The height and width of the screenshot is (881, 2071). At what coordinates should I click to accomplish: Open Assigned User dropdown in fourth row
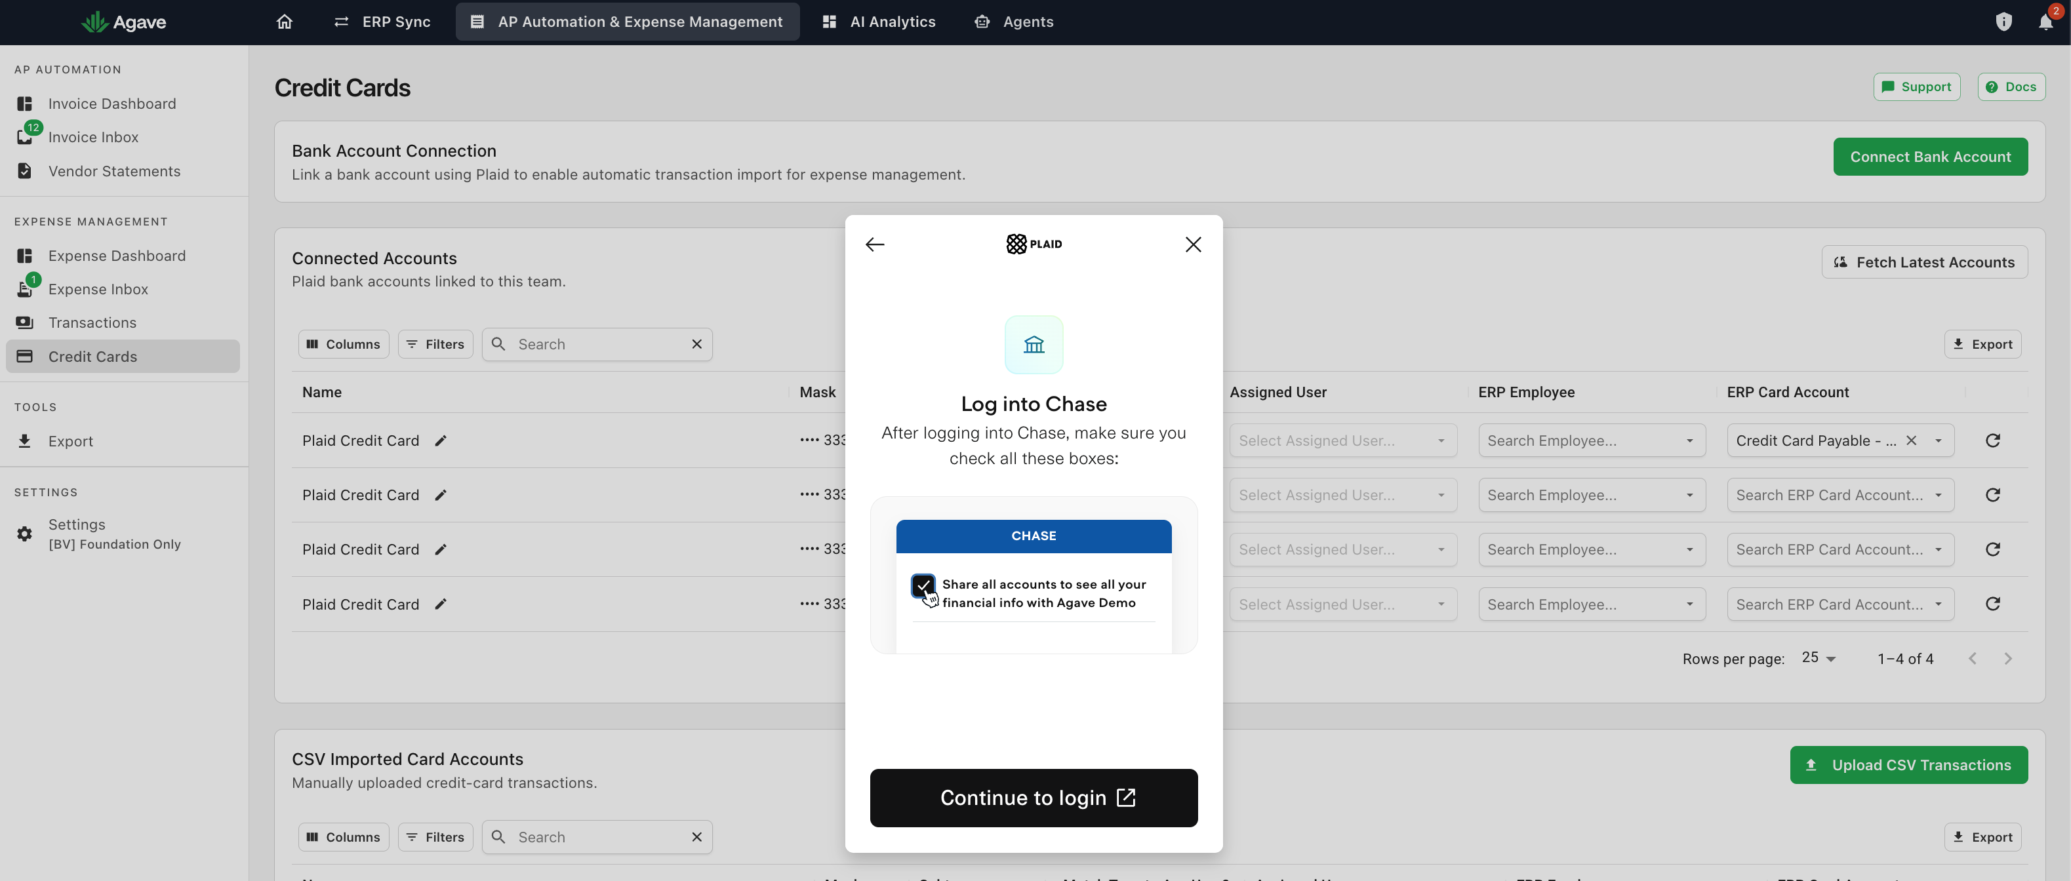[x=1342, y=604]
